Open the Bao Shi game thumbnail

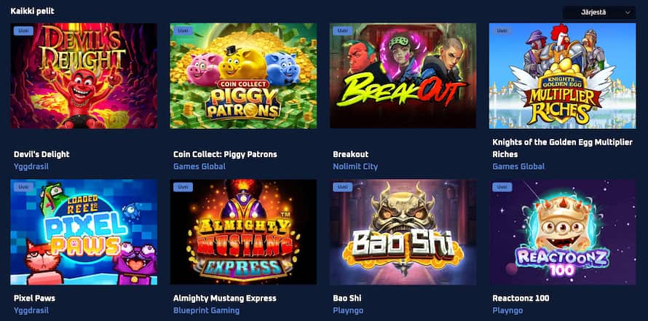click(403, 231)
